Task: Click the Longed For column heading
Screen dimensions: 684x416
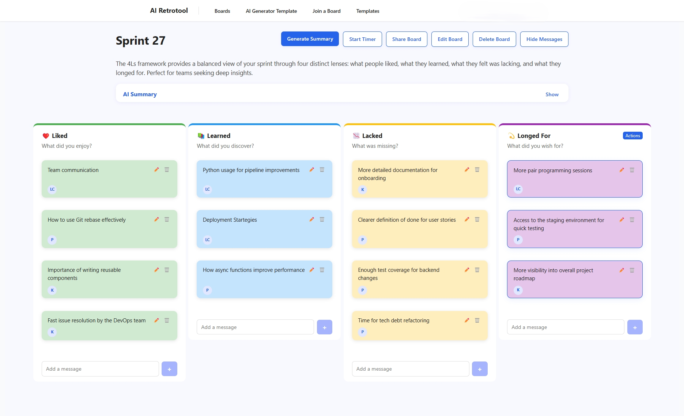Action: click(534, 136)
